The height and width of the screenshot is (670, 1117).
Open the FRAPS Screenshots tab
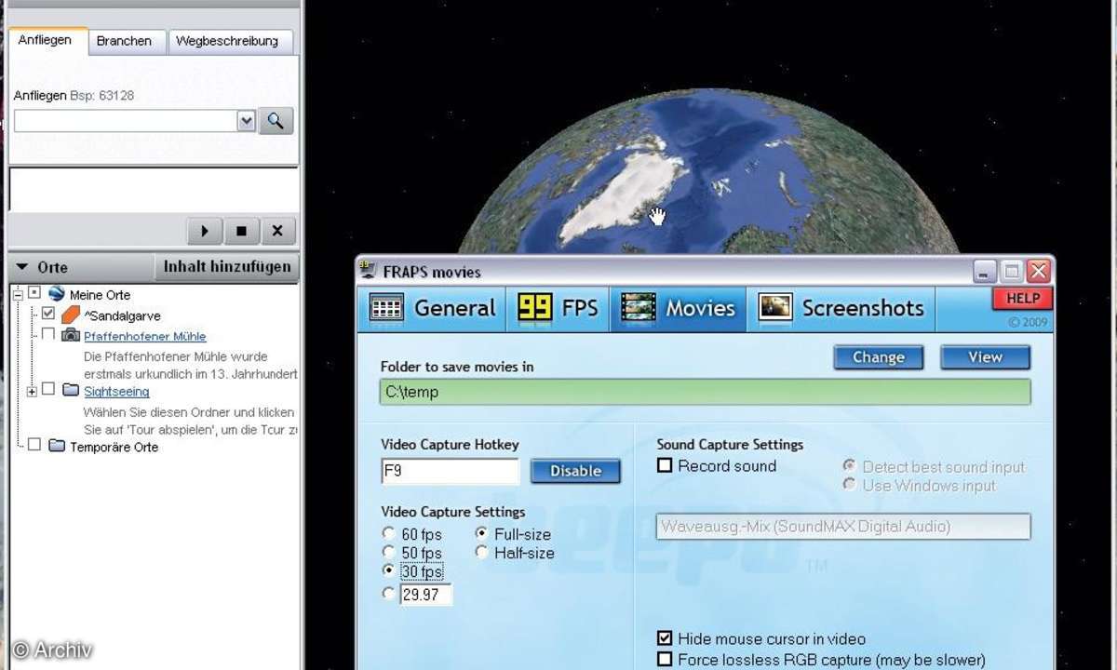(841, 308)
